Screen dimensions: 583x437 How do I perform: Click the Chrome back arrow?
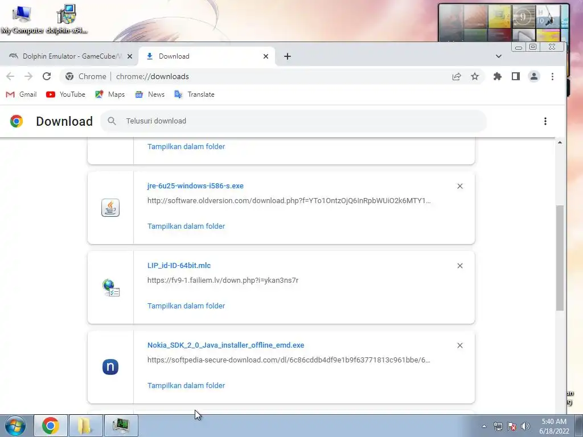(10, 77)
